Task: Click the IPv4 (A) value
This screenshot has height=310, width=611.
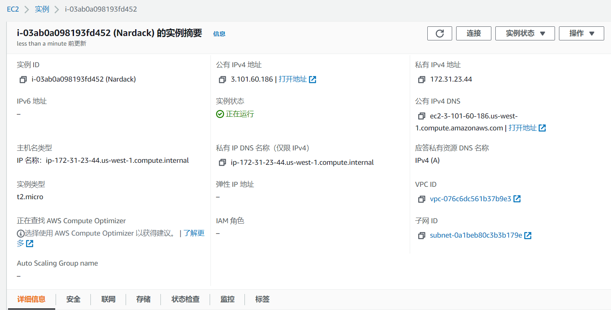Action: point(427,160)
